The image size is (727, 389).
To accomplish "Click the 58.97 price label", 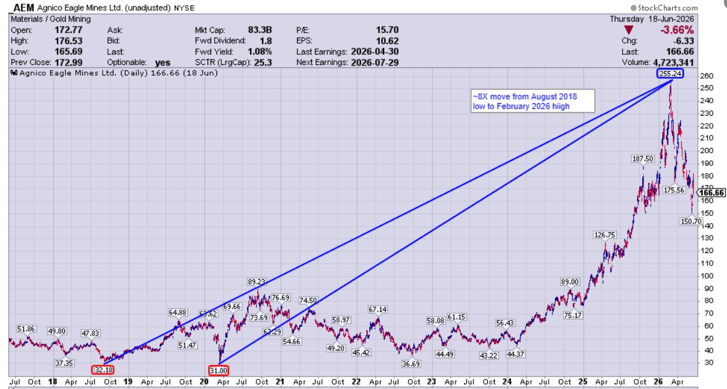I will tap(341, 320).
